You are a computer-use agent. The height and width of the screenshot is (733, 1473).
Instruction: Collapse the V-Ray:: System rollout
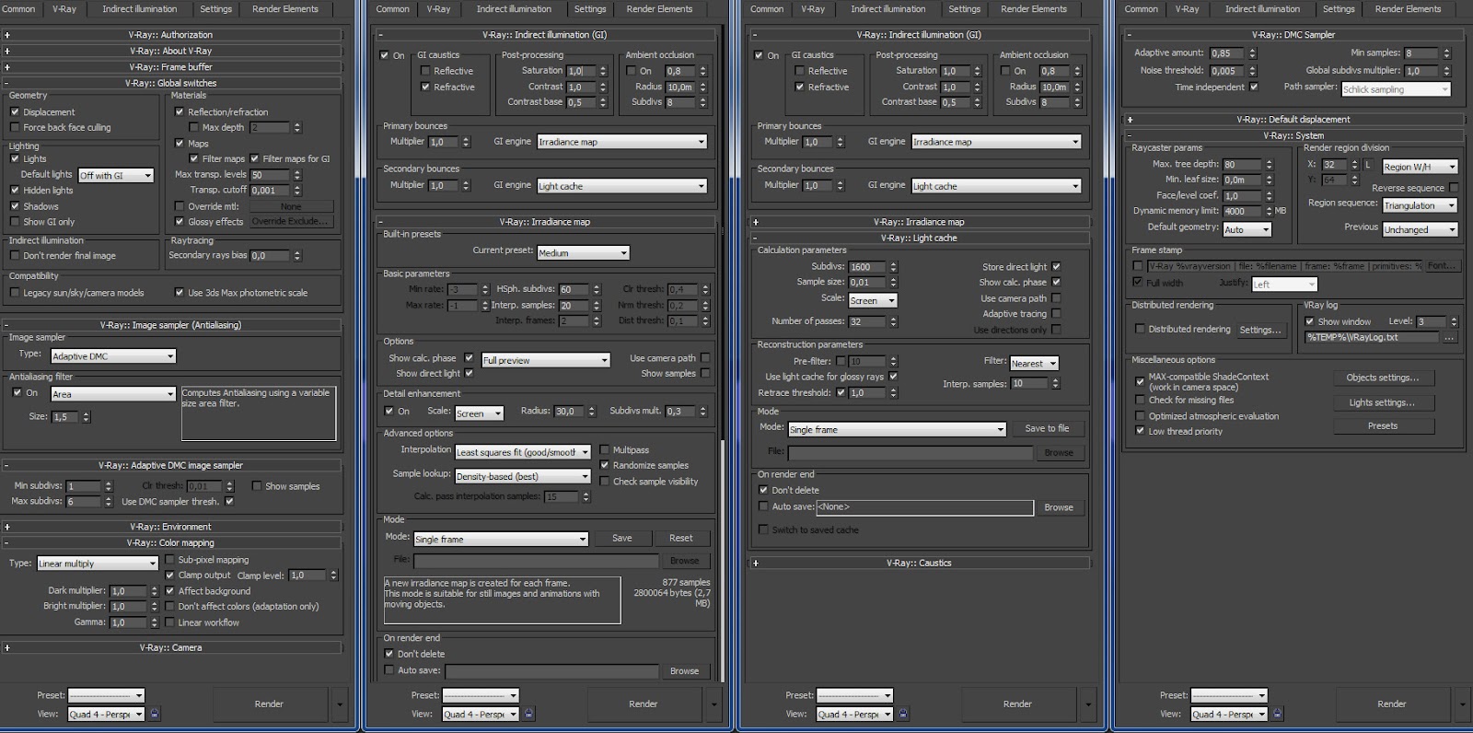pyautogui.click(x=1293, y=135)
